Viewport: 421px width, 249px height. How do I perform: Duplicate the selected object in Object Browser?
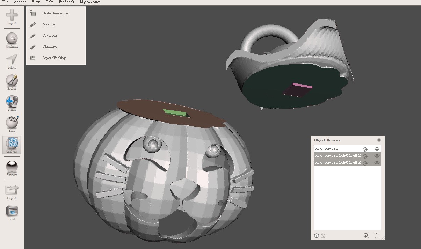(x=366, y=236)
